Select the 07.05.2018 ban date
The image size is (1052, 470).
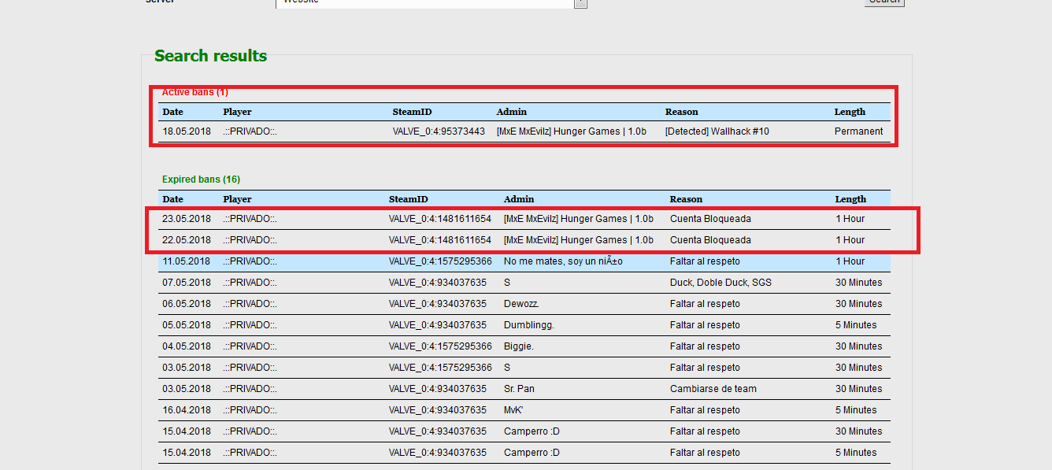tap(187, 283)
